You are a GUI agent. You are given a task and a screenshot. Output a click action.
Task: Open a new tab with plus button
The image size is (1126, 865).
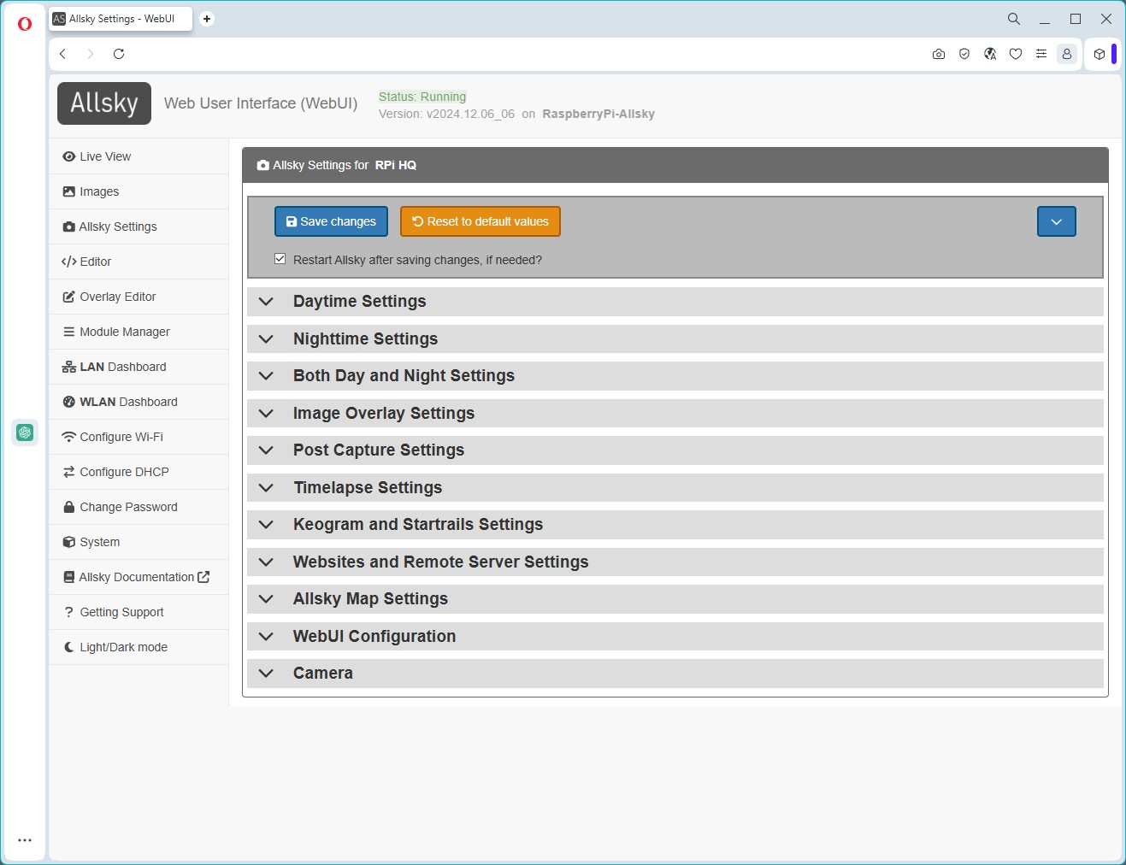click(207, 19)
